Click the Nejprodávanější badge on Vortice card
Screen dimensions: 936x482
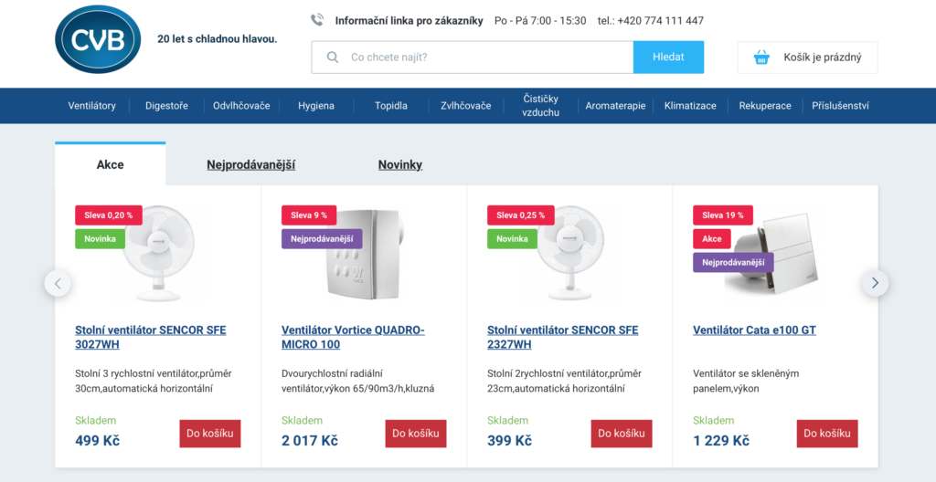point(322,238)
